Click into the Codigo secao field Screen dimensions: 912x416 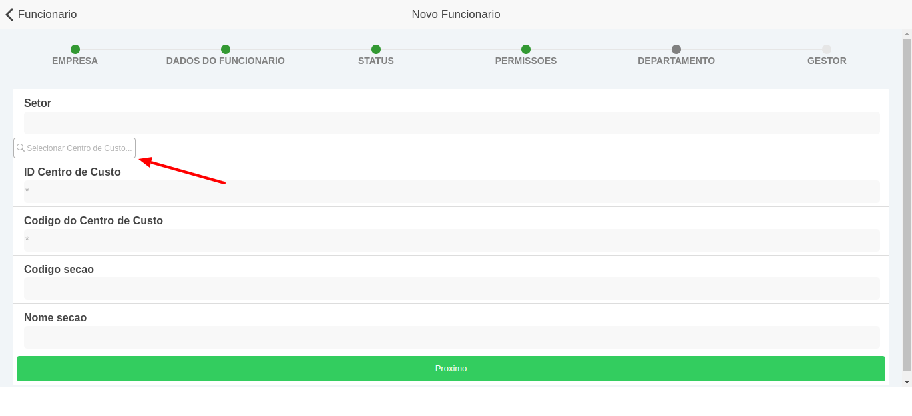pos(451,288)
